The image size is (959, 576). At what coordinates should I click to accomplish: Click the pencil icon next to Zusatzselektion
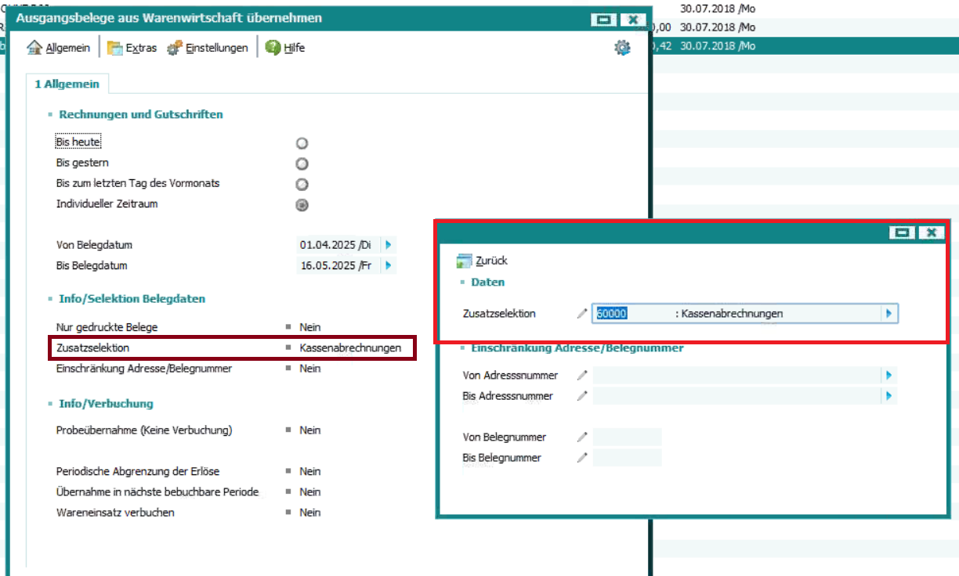click(581, 314)
